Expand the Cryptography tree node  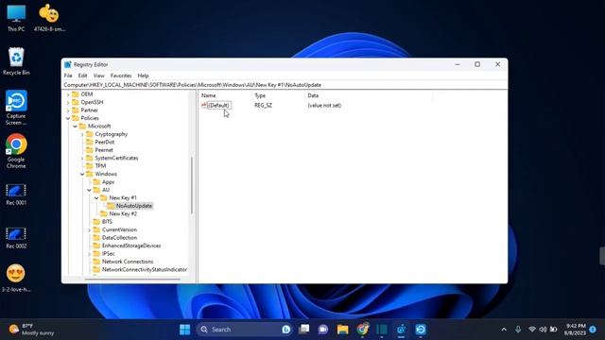point(82,134)
